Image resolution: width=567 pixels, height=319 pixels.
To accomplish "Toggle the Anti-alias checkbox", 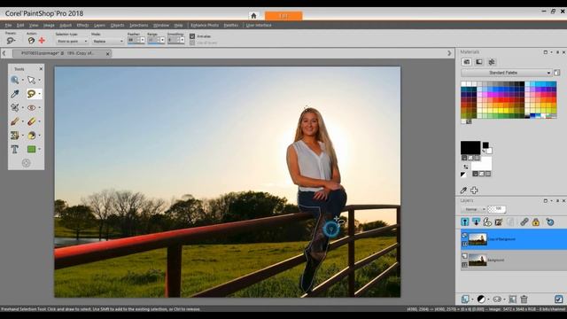I will coord(192,36).
